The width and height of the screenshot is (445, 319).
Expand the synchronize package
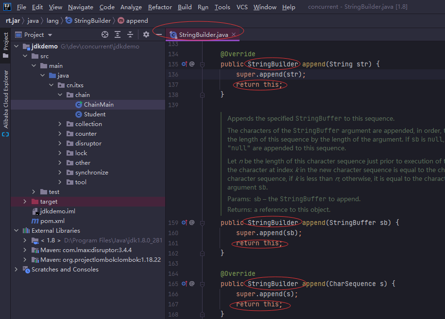coord(60,172)
